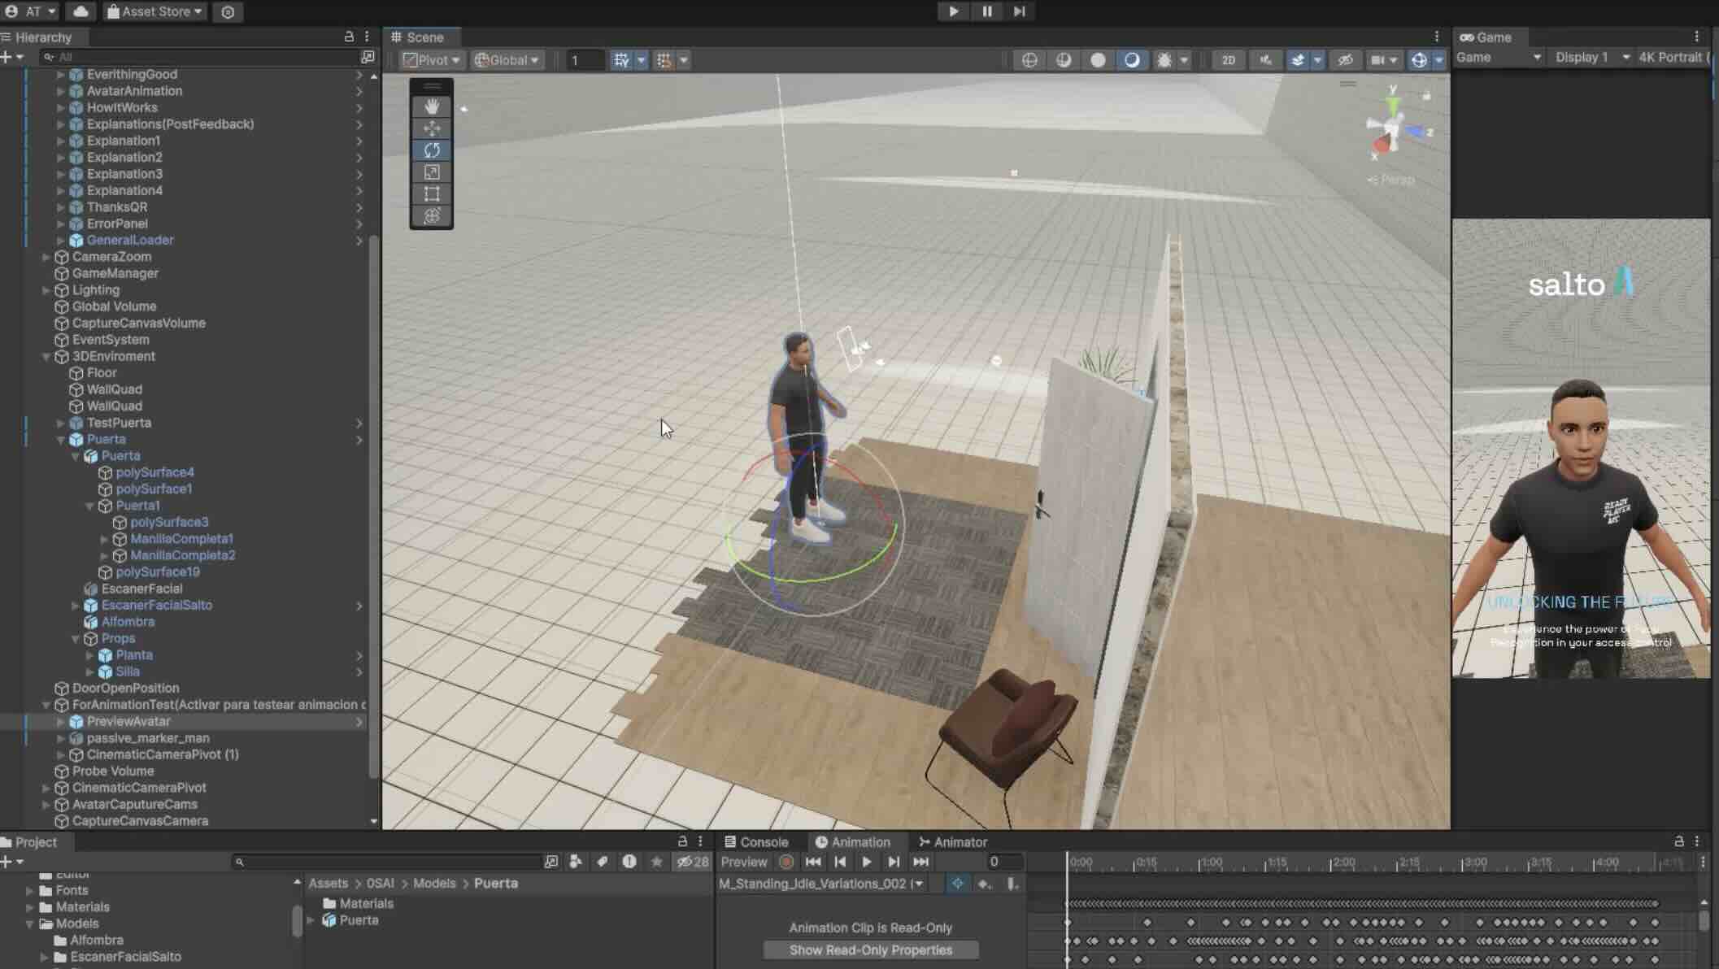1719x969 pixels.
Task: Toggle 2D view mode
Action: pos(1228,60)
